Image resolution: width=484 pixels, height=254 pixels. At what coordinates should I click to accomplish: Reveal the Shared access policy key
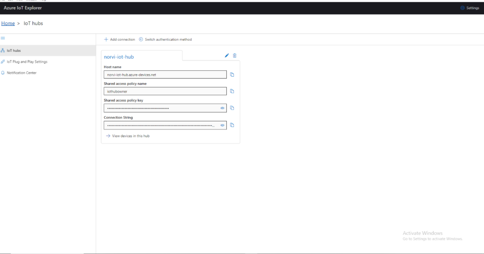point(222,108)
